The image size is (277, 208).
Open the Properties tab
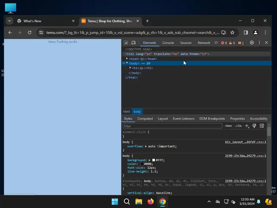point(238,119)
